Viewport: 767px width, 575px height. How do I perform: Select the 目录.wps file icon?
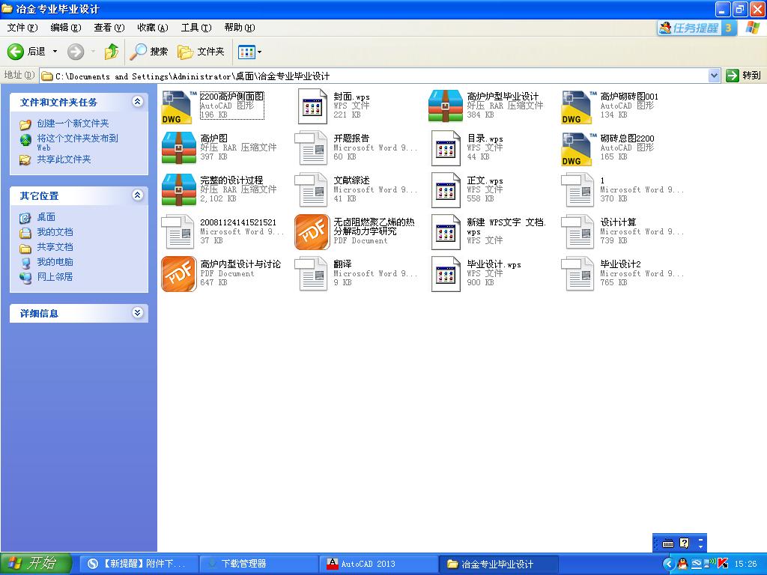point(446,148)
